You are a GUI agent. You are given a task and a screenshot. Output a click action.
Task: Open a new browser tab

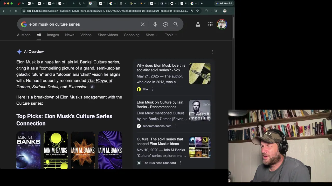pyautogui.click(x=202, y=3)
